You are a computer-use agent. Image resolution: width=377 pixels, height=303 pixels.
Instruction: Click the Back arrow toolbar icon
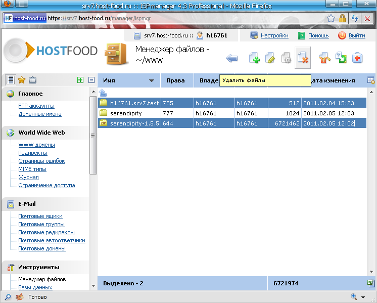click(232, 58)
